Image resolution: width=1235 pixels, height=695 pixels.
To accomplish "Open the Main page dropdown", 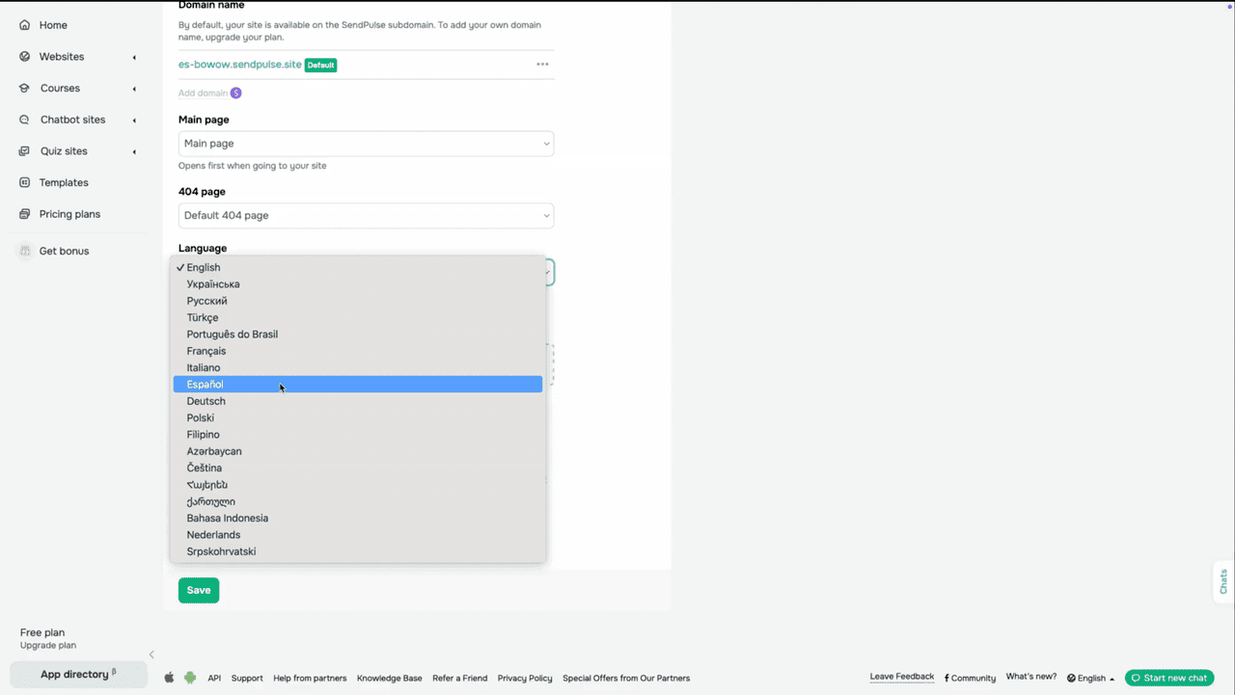I will [366, 143].
